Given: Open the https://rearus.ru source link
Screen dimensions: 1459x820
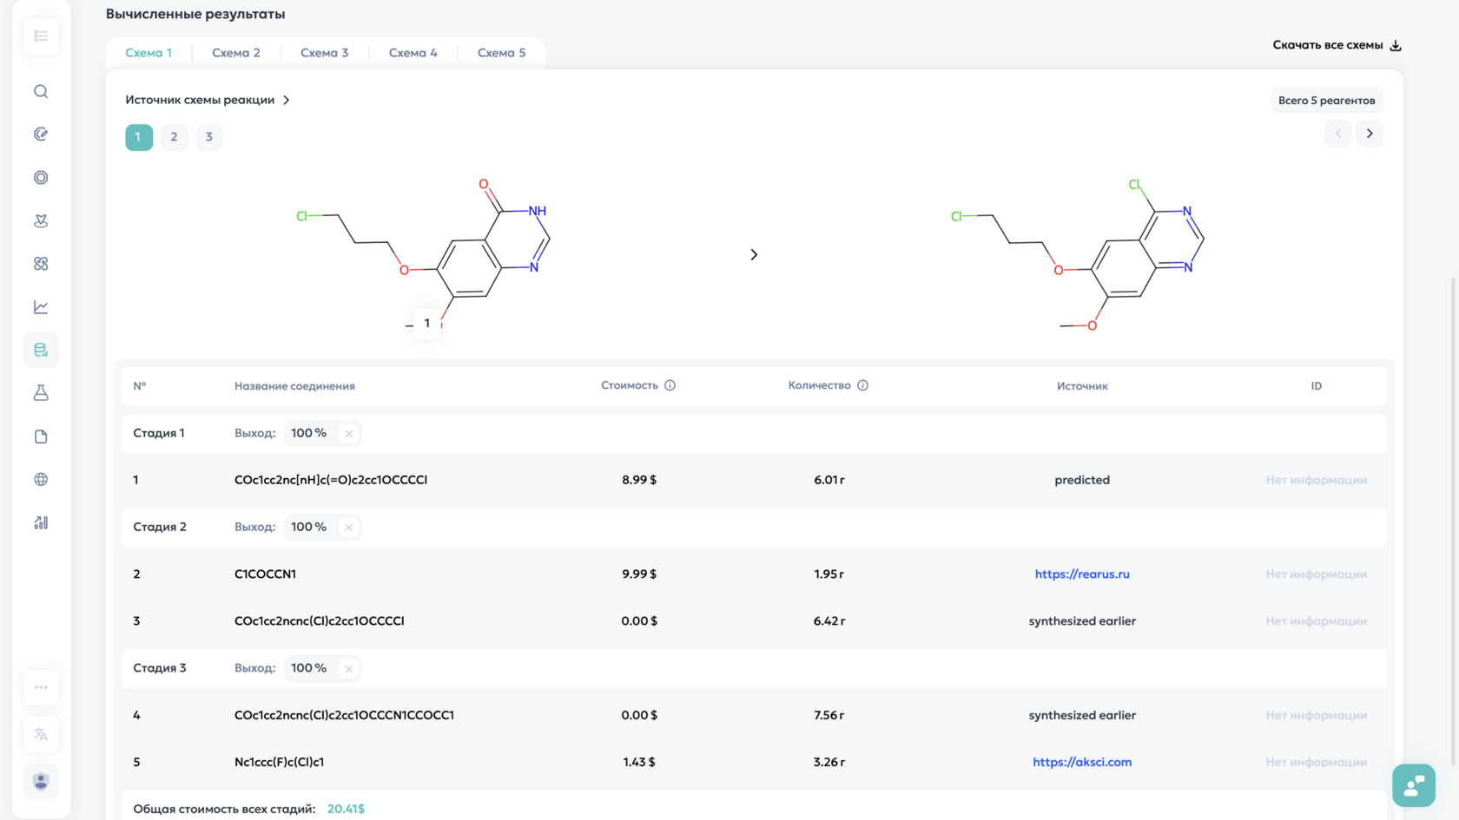Looking at the screenshot, I should 1081,574.
